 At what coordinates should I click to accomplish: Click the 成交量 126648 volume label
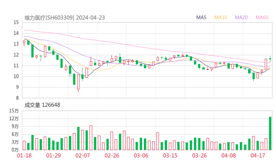point(42,105)
